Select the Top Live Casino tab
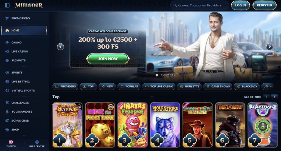Viewport: 281px width, 151px height. click(159, 87)
